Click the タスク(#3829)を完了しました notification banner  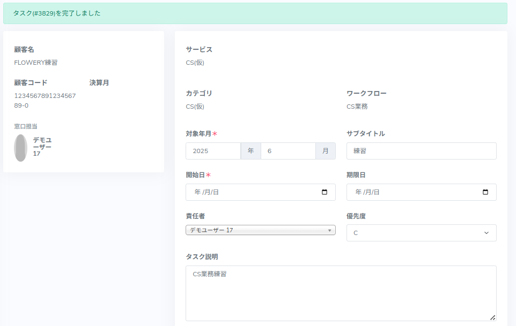coord(255,13)
